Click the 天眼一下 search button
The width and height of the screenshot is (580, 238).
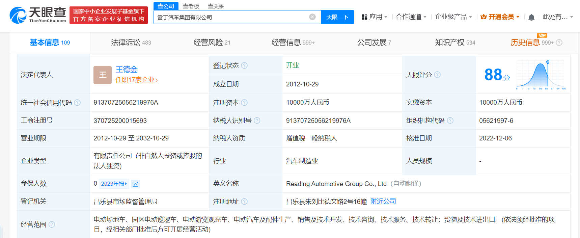coord(337,17)
